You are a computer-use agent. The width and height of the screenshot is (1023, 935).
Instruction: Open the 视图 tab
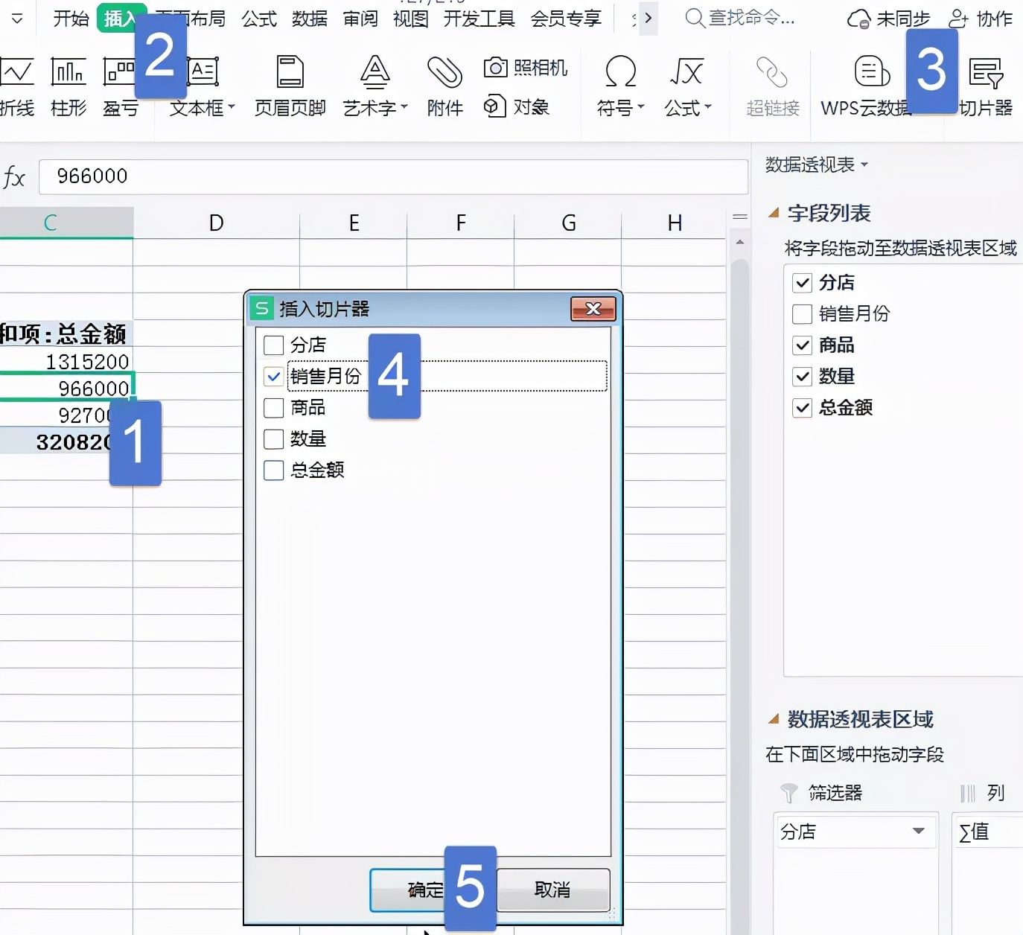411,19
